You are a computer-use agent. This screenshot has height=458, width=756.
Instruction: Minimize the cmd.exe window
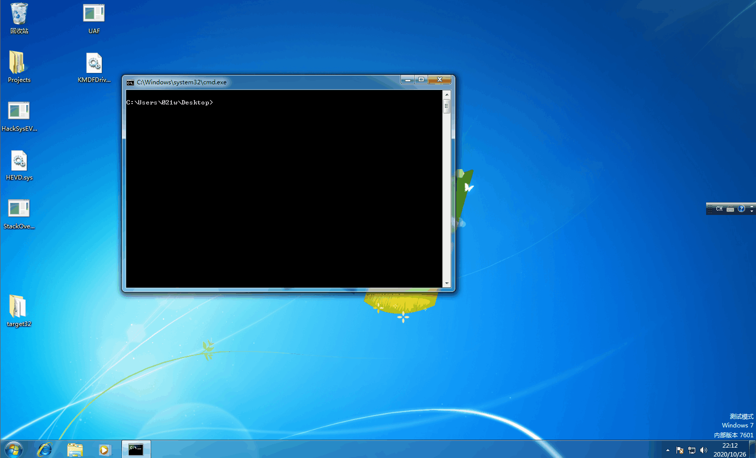[x=407, y=79]
